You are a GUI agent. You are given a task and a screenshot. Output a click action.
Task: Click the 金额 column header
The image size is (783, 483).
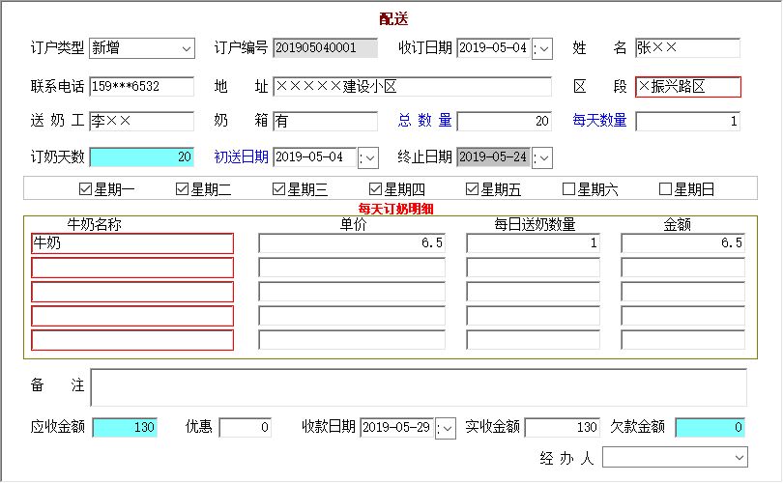[x=677, y=224]
